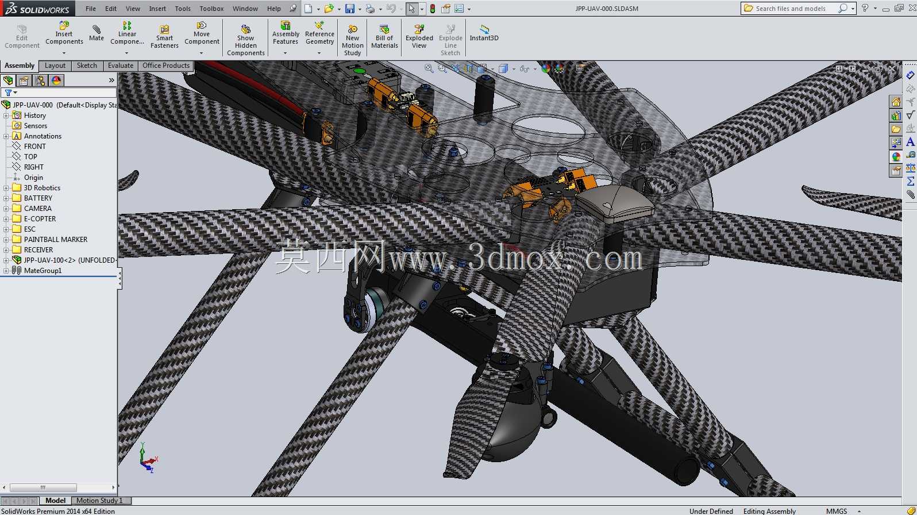Select the Model tab at bottom
Screen dimensions: 917x515
(55, 501)
